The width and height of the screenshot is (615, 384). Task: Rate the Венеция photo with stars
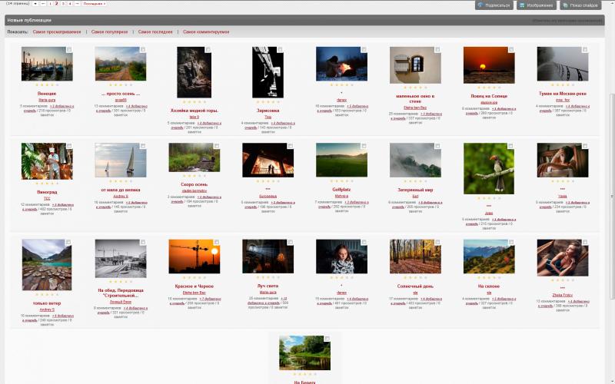click(47, 84)
